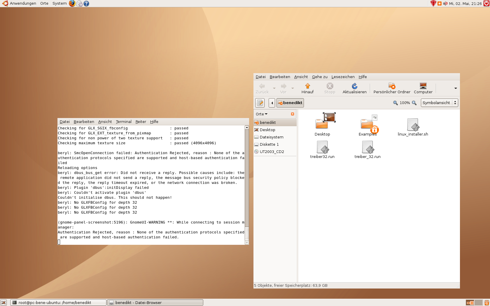Open the file browser's Hilfe menu
The width and height of the screenshot is (490, 306).
pyautogui.click(x=363, y=77)
